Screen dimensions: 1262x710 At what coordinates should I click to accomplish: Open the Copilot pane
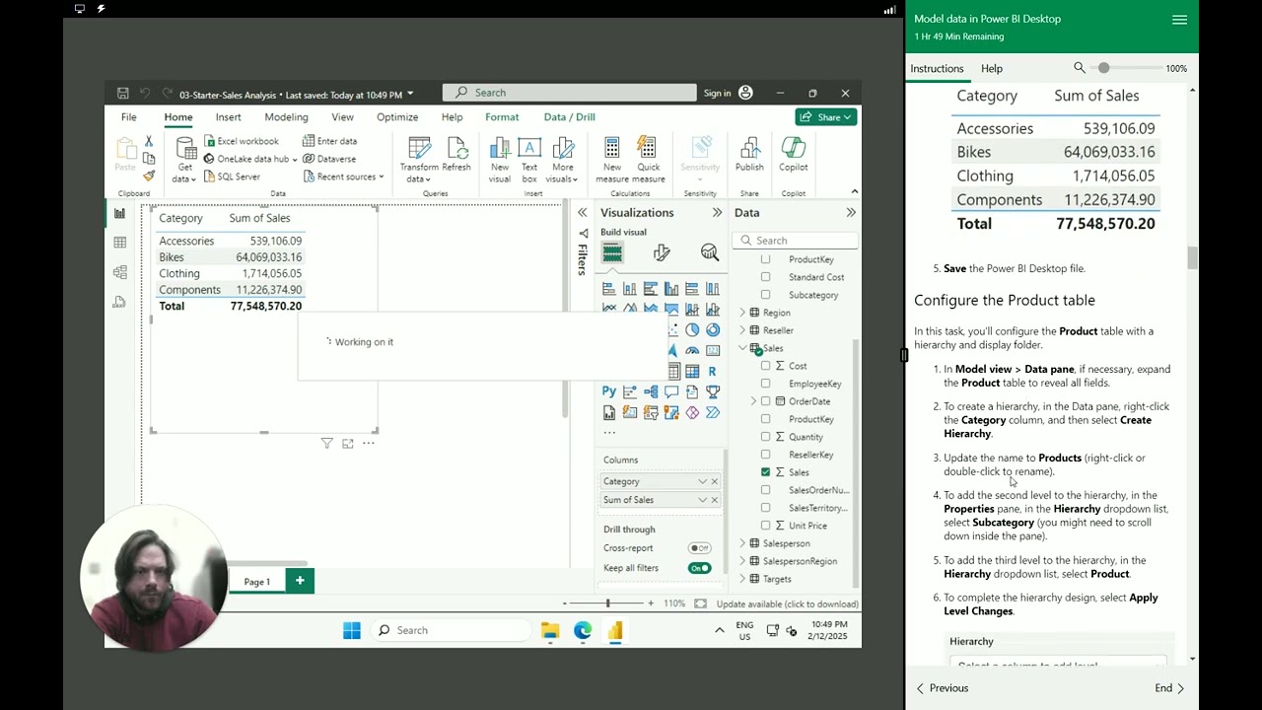pyautogui.click(x=794, y=155)
